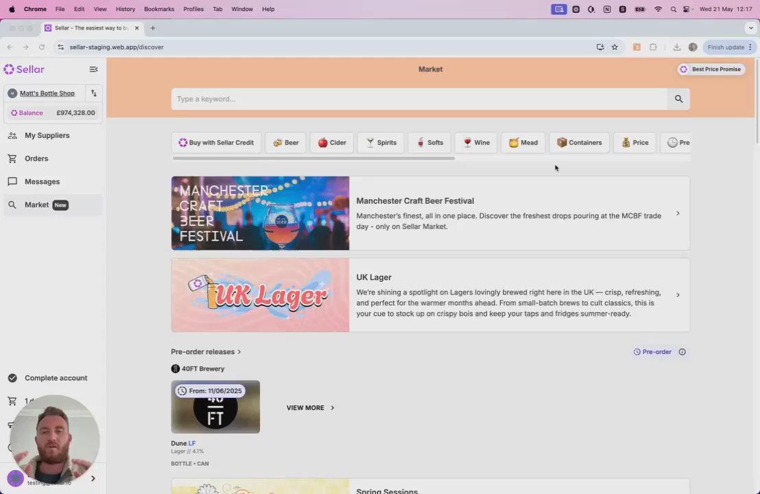Filter by Mead category
760x494 pixels.
[x=523, y=143]
